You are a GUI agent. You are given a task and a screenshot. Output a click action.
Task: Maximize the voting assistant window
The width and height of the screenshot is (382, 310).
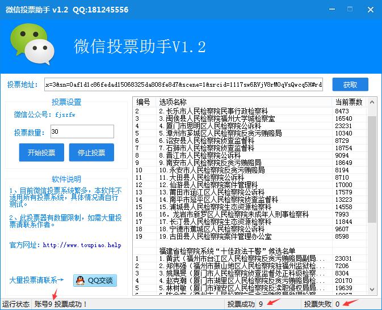pyautogui.click(x=350, y=10)
